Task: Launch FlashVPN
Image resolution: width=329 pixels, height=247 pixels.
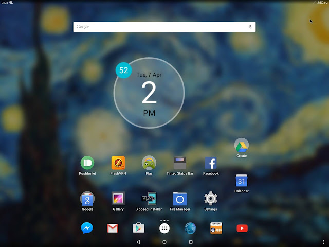Action: click(118, 163)
